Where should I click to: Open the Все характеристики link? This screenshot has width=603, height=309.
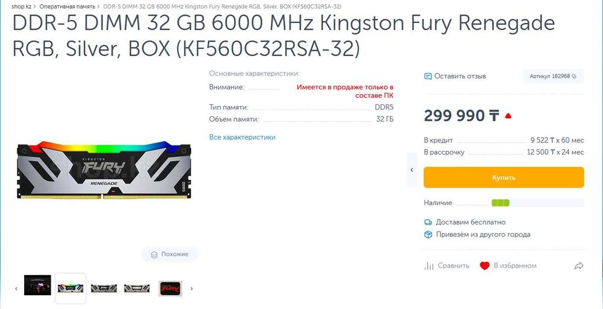click(242, 138)
